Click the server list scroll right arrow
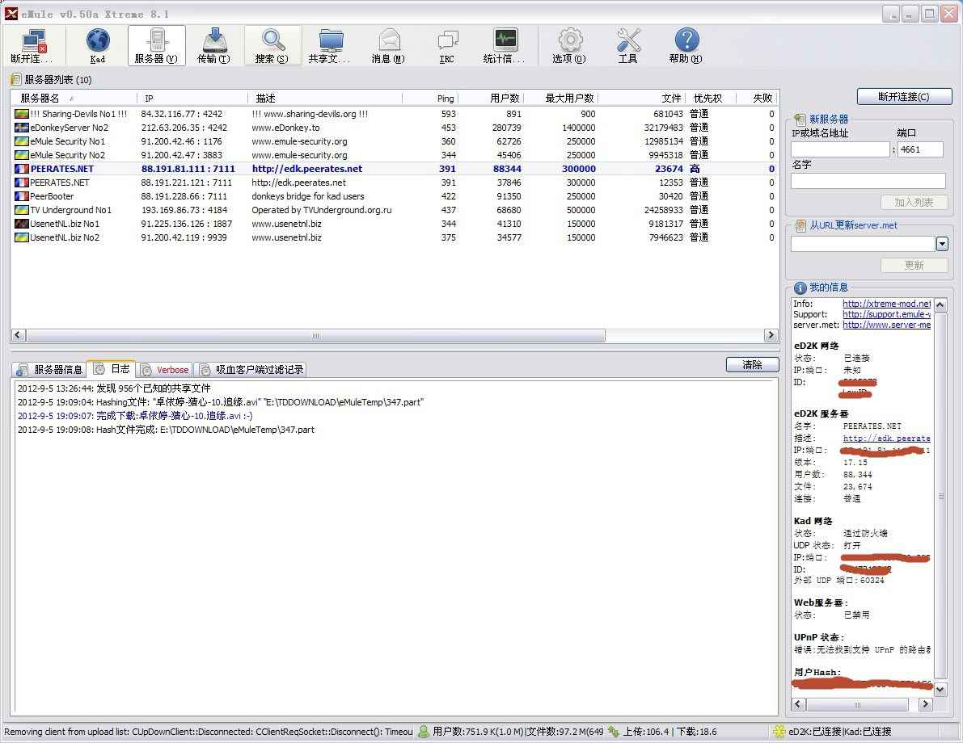This screenshot has height=743, width=963. click(770, 335)
